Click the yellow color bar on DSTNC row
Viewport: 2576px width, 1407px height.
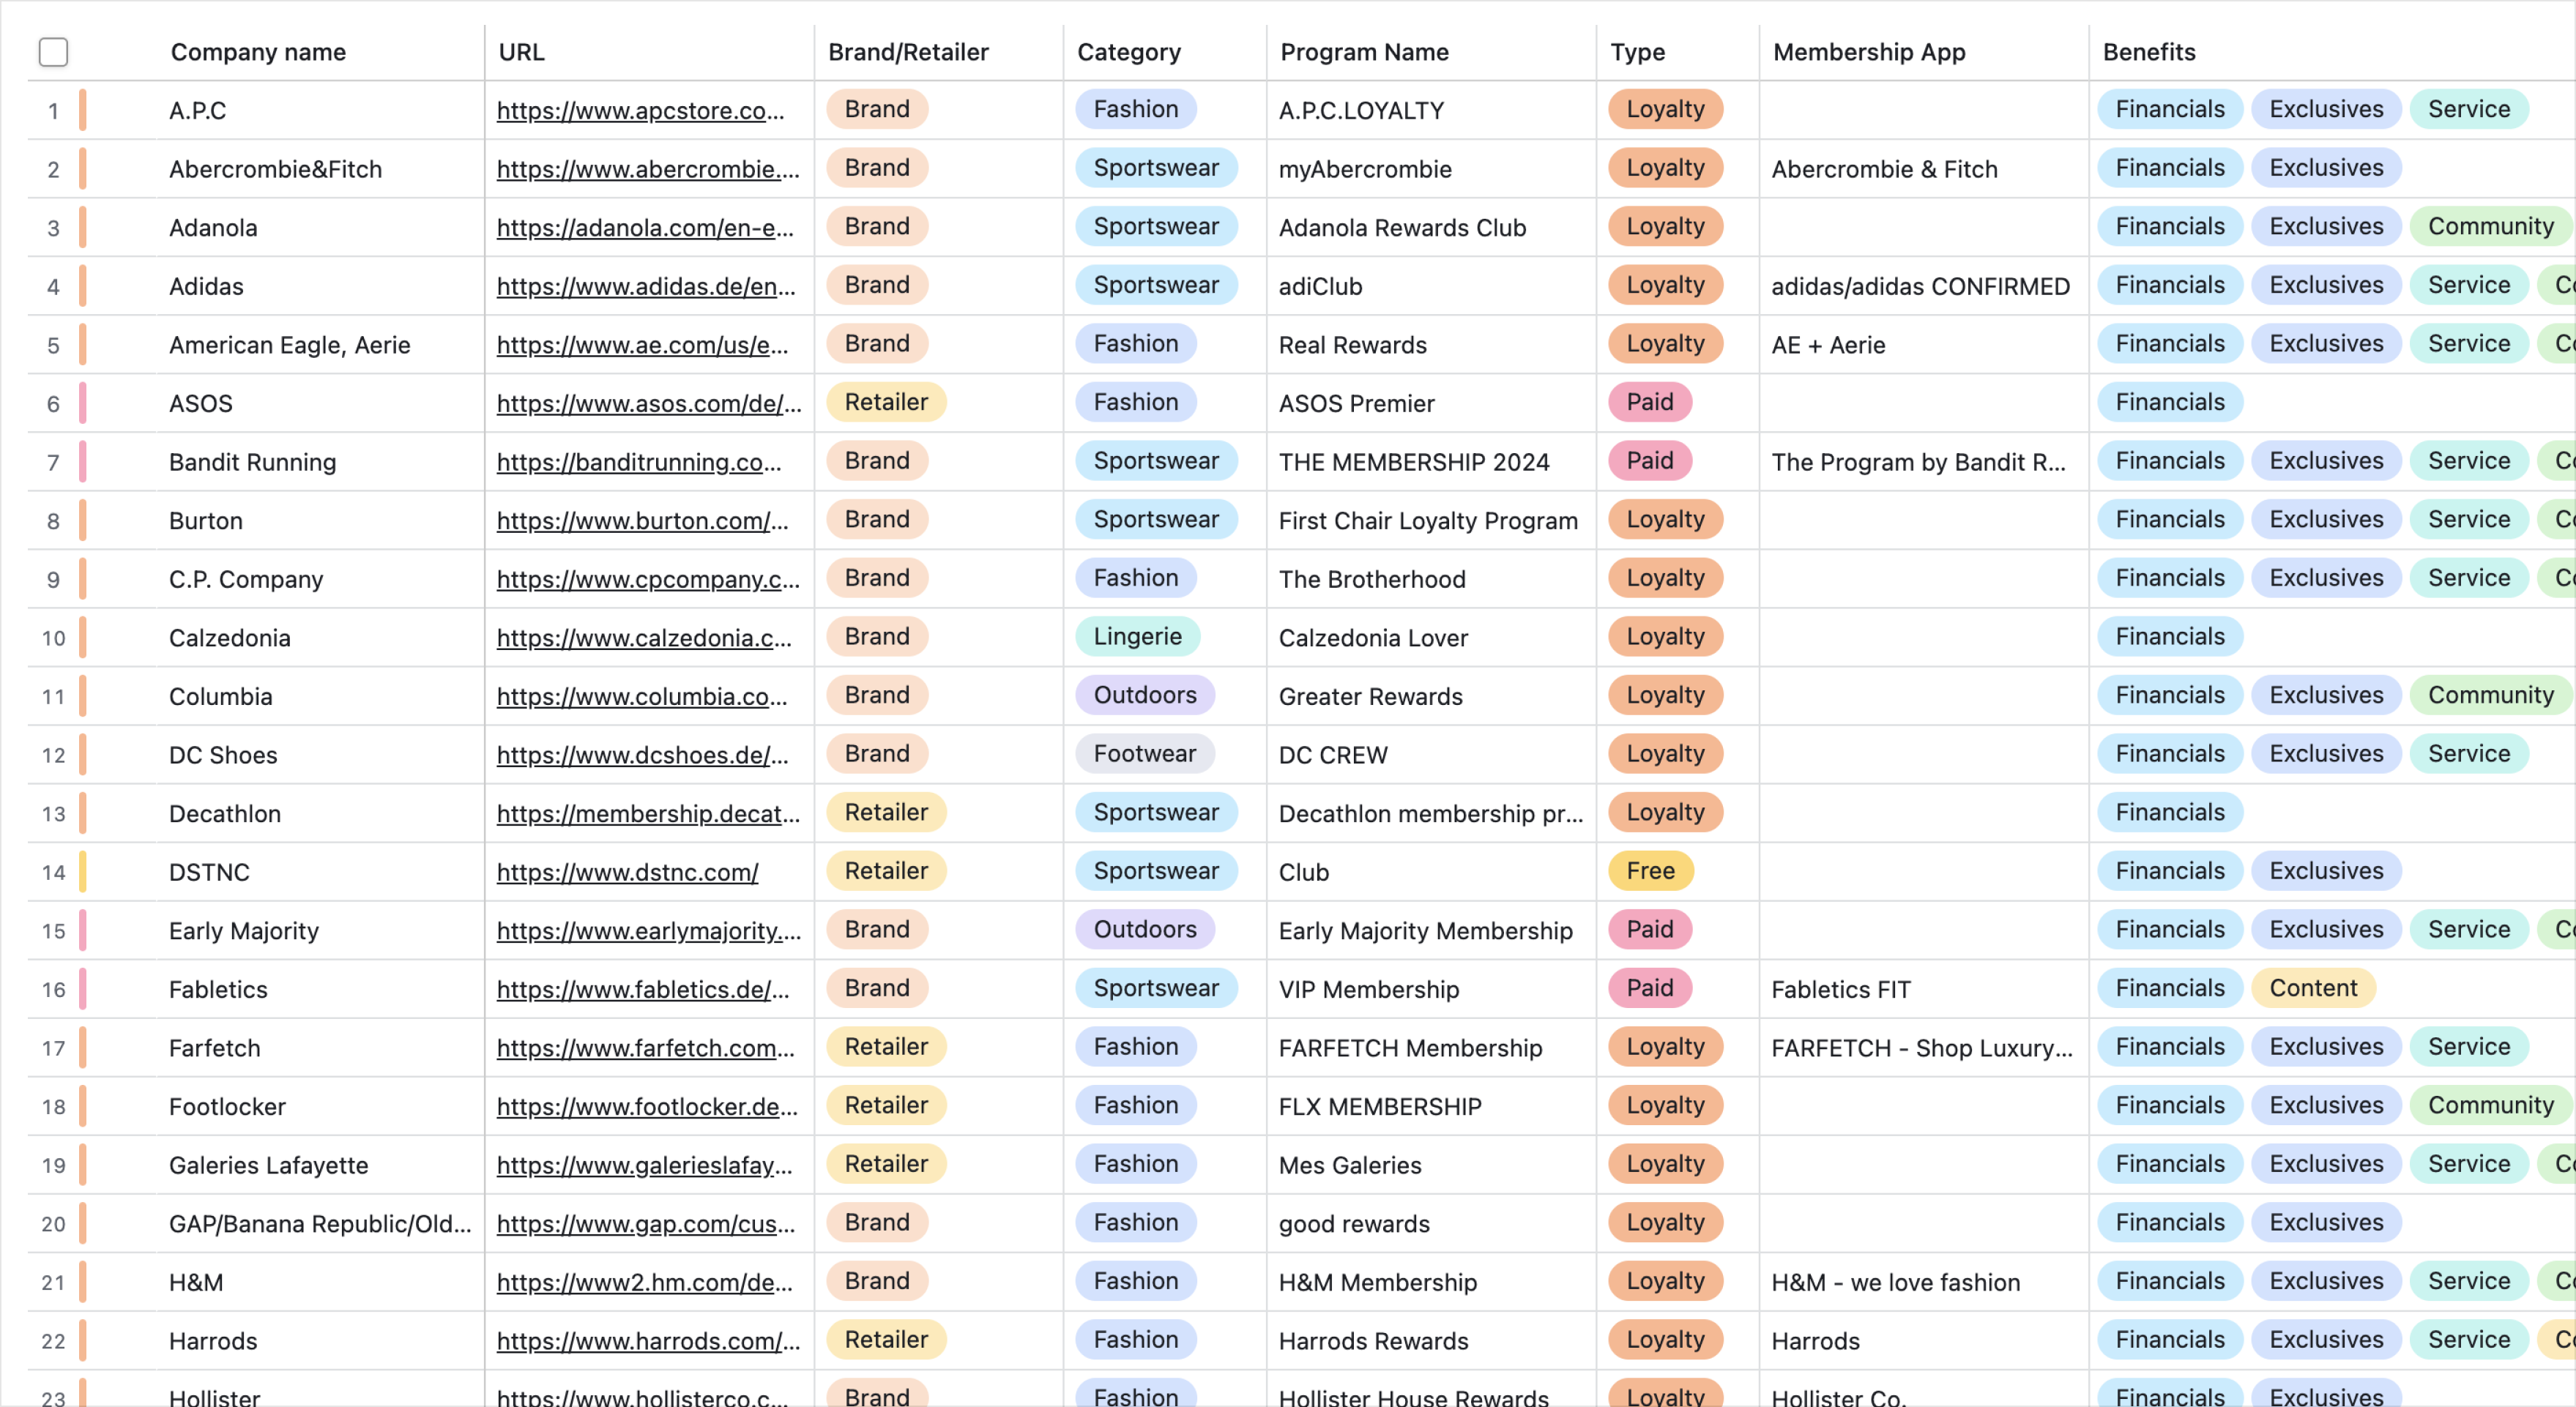(x=83, y=871)
